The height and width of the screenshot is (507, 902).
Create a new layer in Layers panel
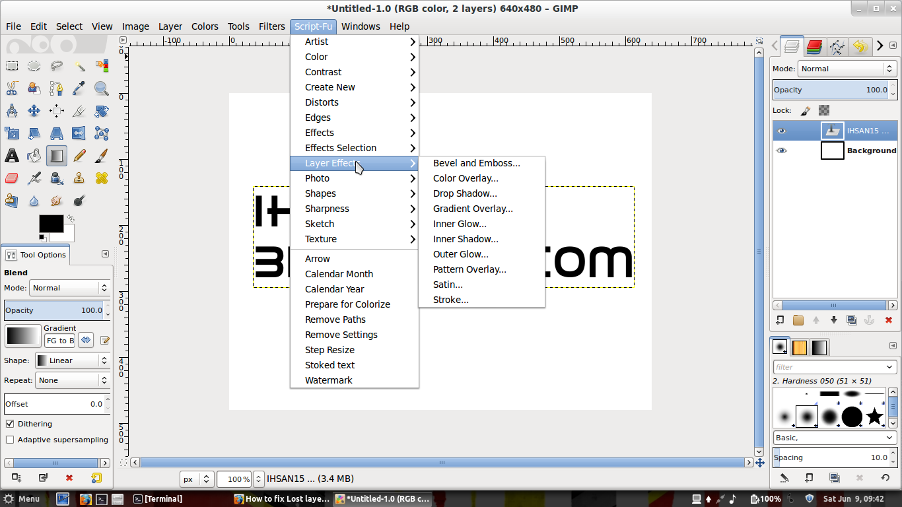click(780, 320)
